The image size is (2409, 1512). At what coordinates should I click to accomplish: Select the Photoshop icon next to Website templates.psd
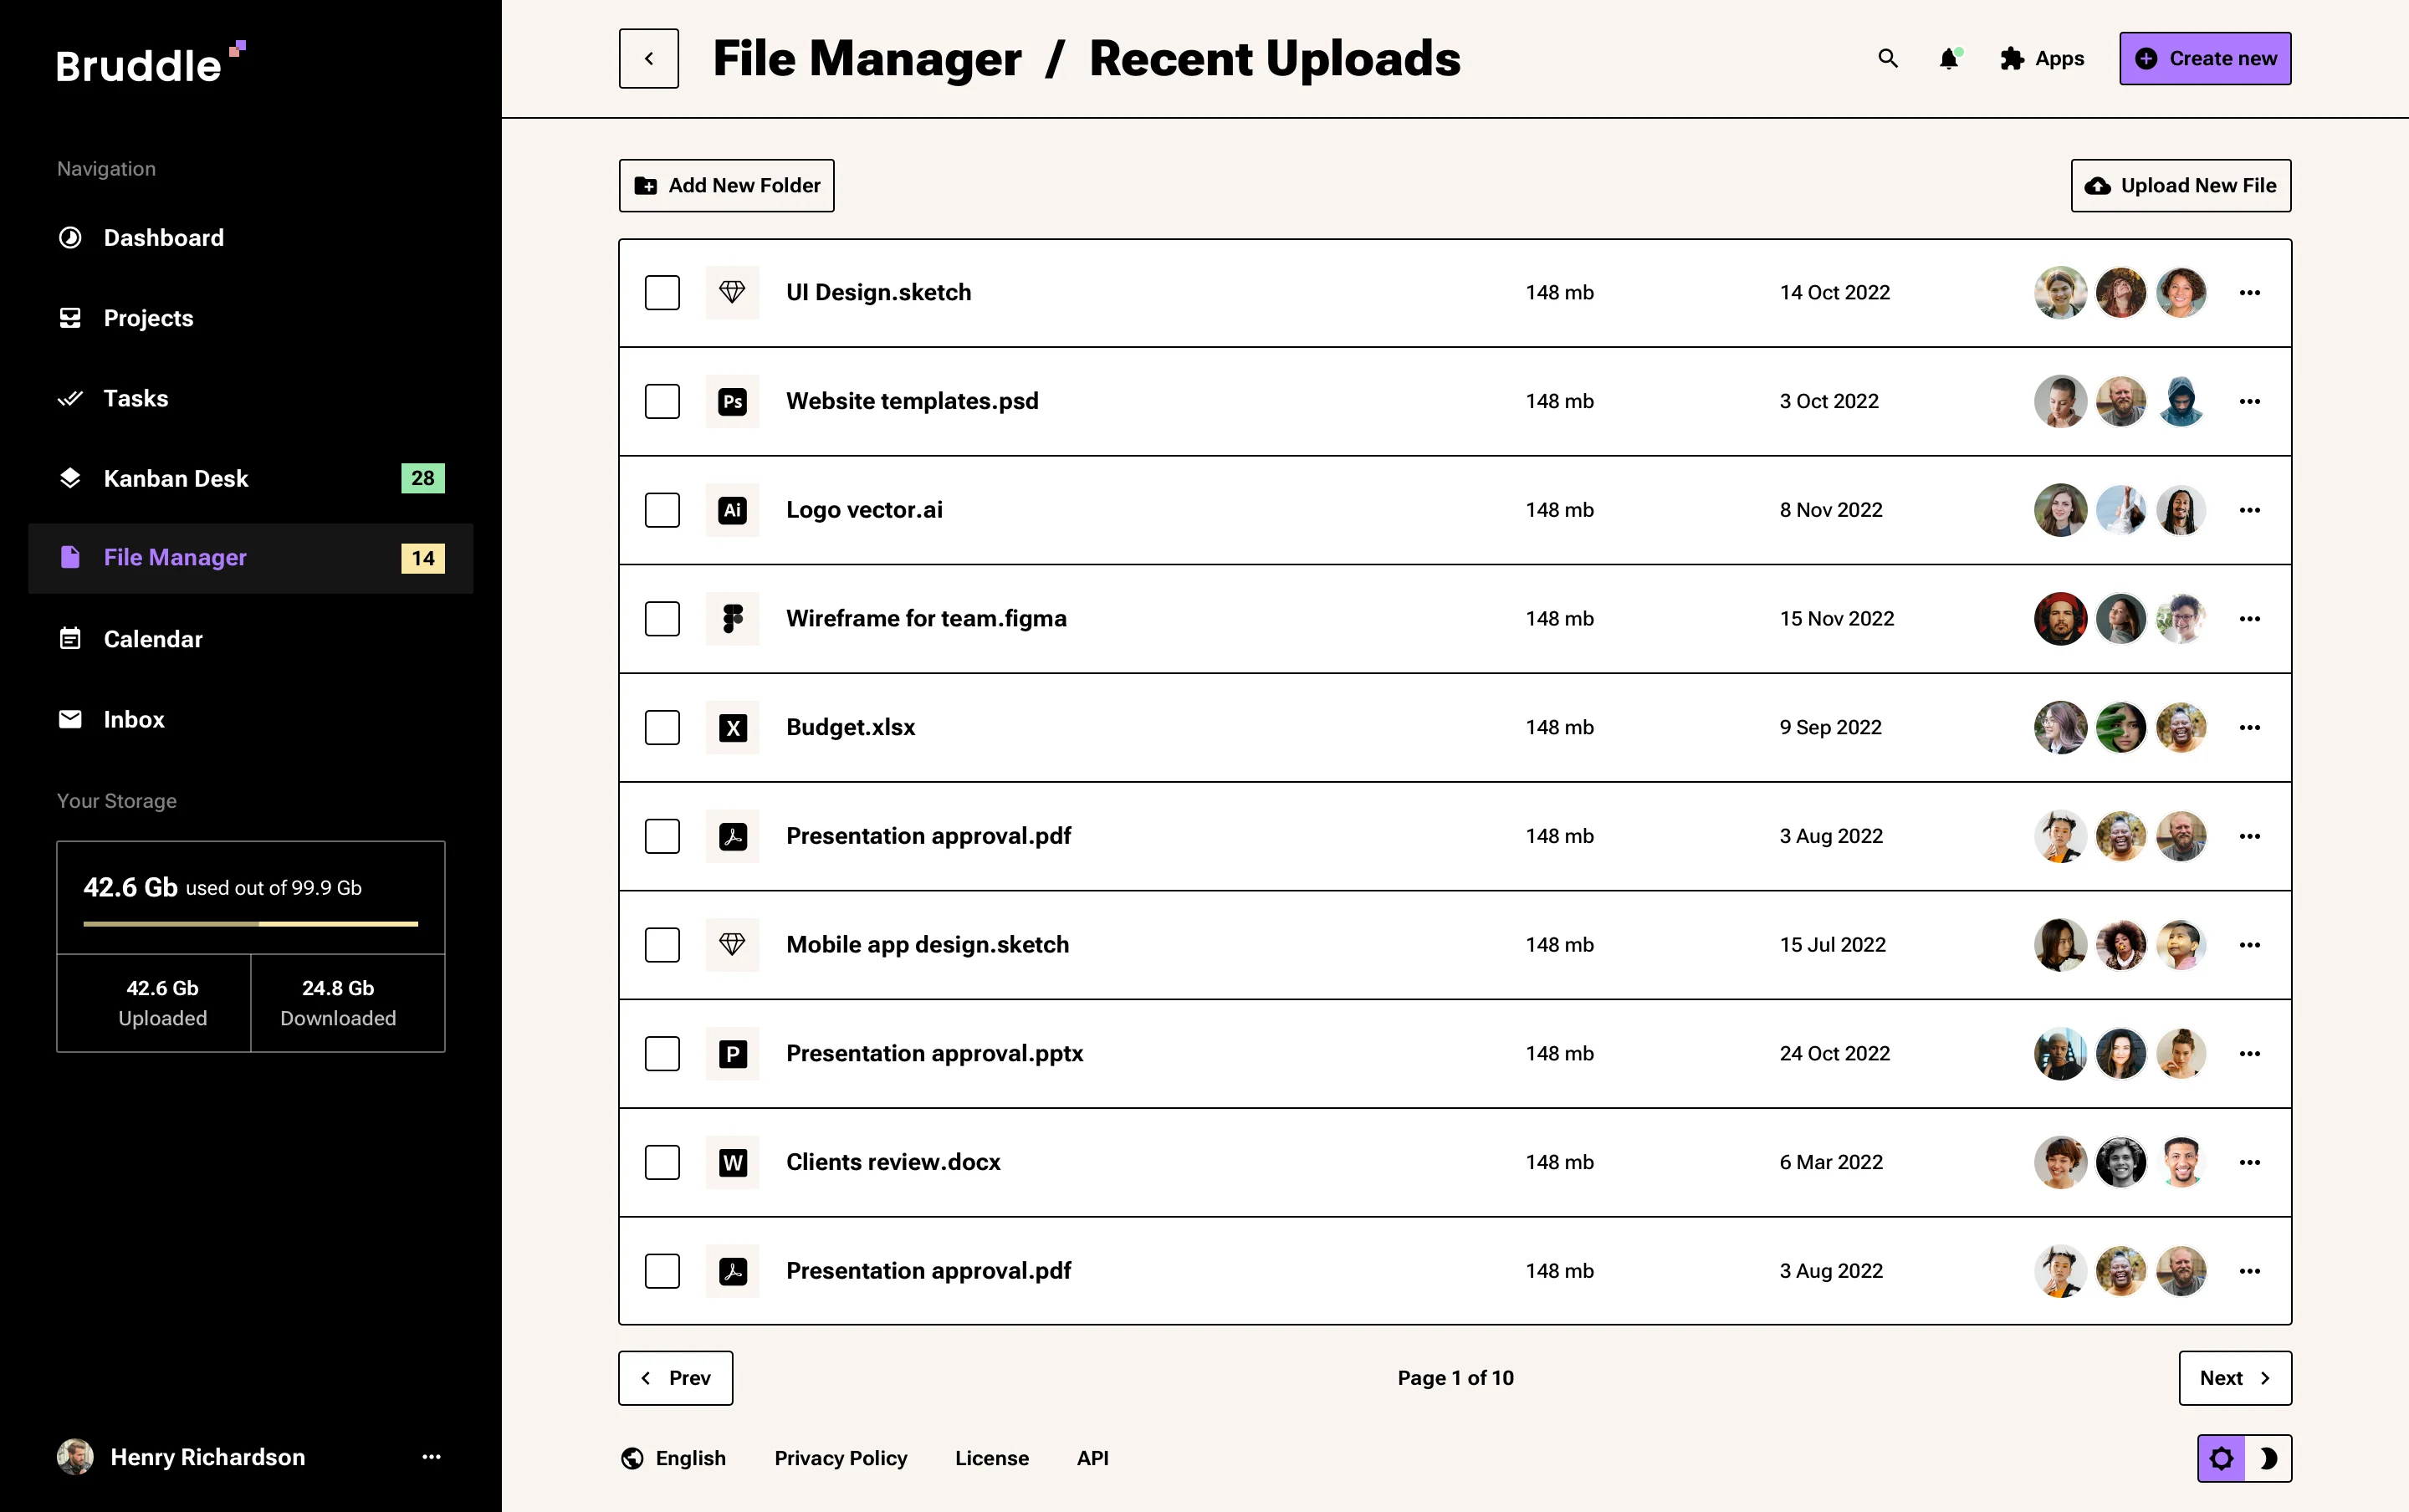732,400
